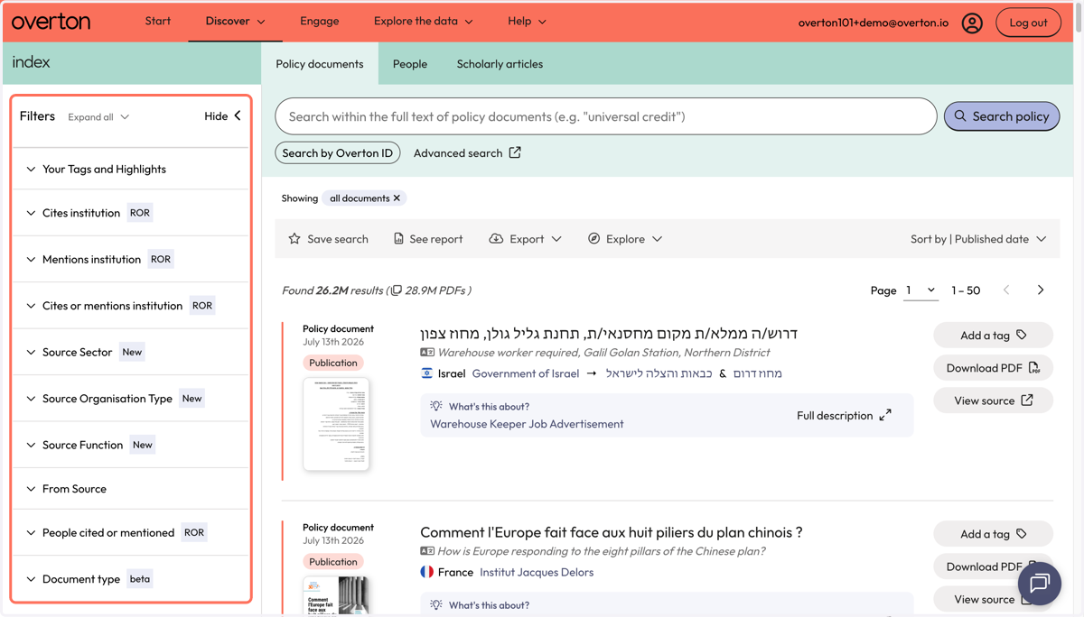Switch to the Scholarly articles tab
The width and height of the screenshot is (1084, 617).
[500, 64]
